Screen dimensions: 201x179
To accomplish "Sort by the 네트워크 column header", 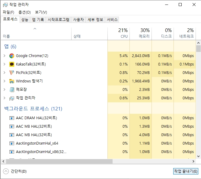I will coord(185,34).
